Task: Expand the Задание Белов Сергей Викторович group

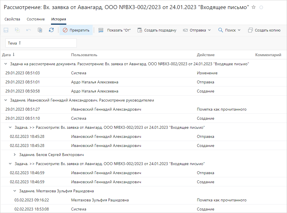Action: (15, 155)
